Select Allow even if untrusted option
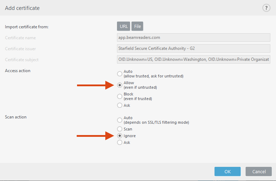This screenshot has width=276, height=181. (120, 85)
